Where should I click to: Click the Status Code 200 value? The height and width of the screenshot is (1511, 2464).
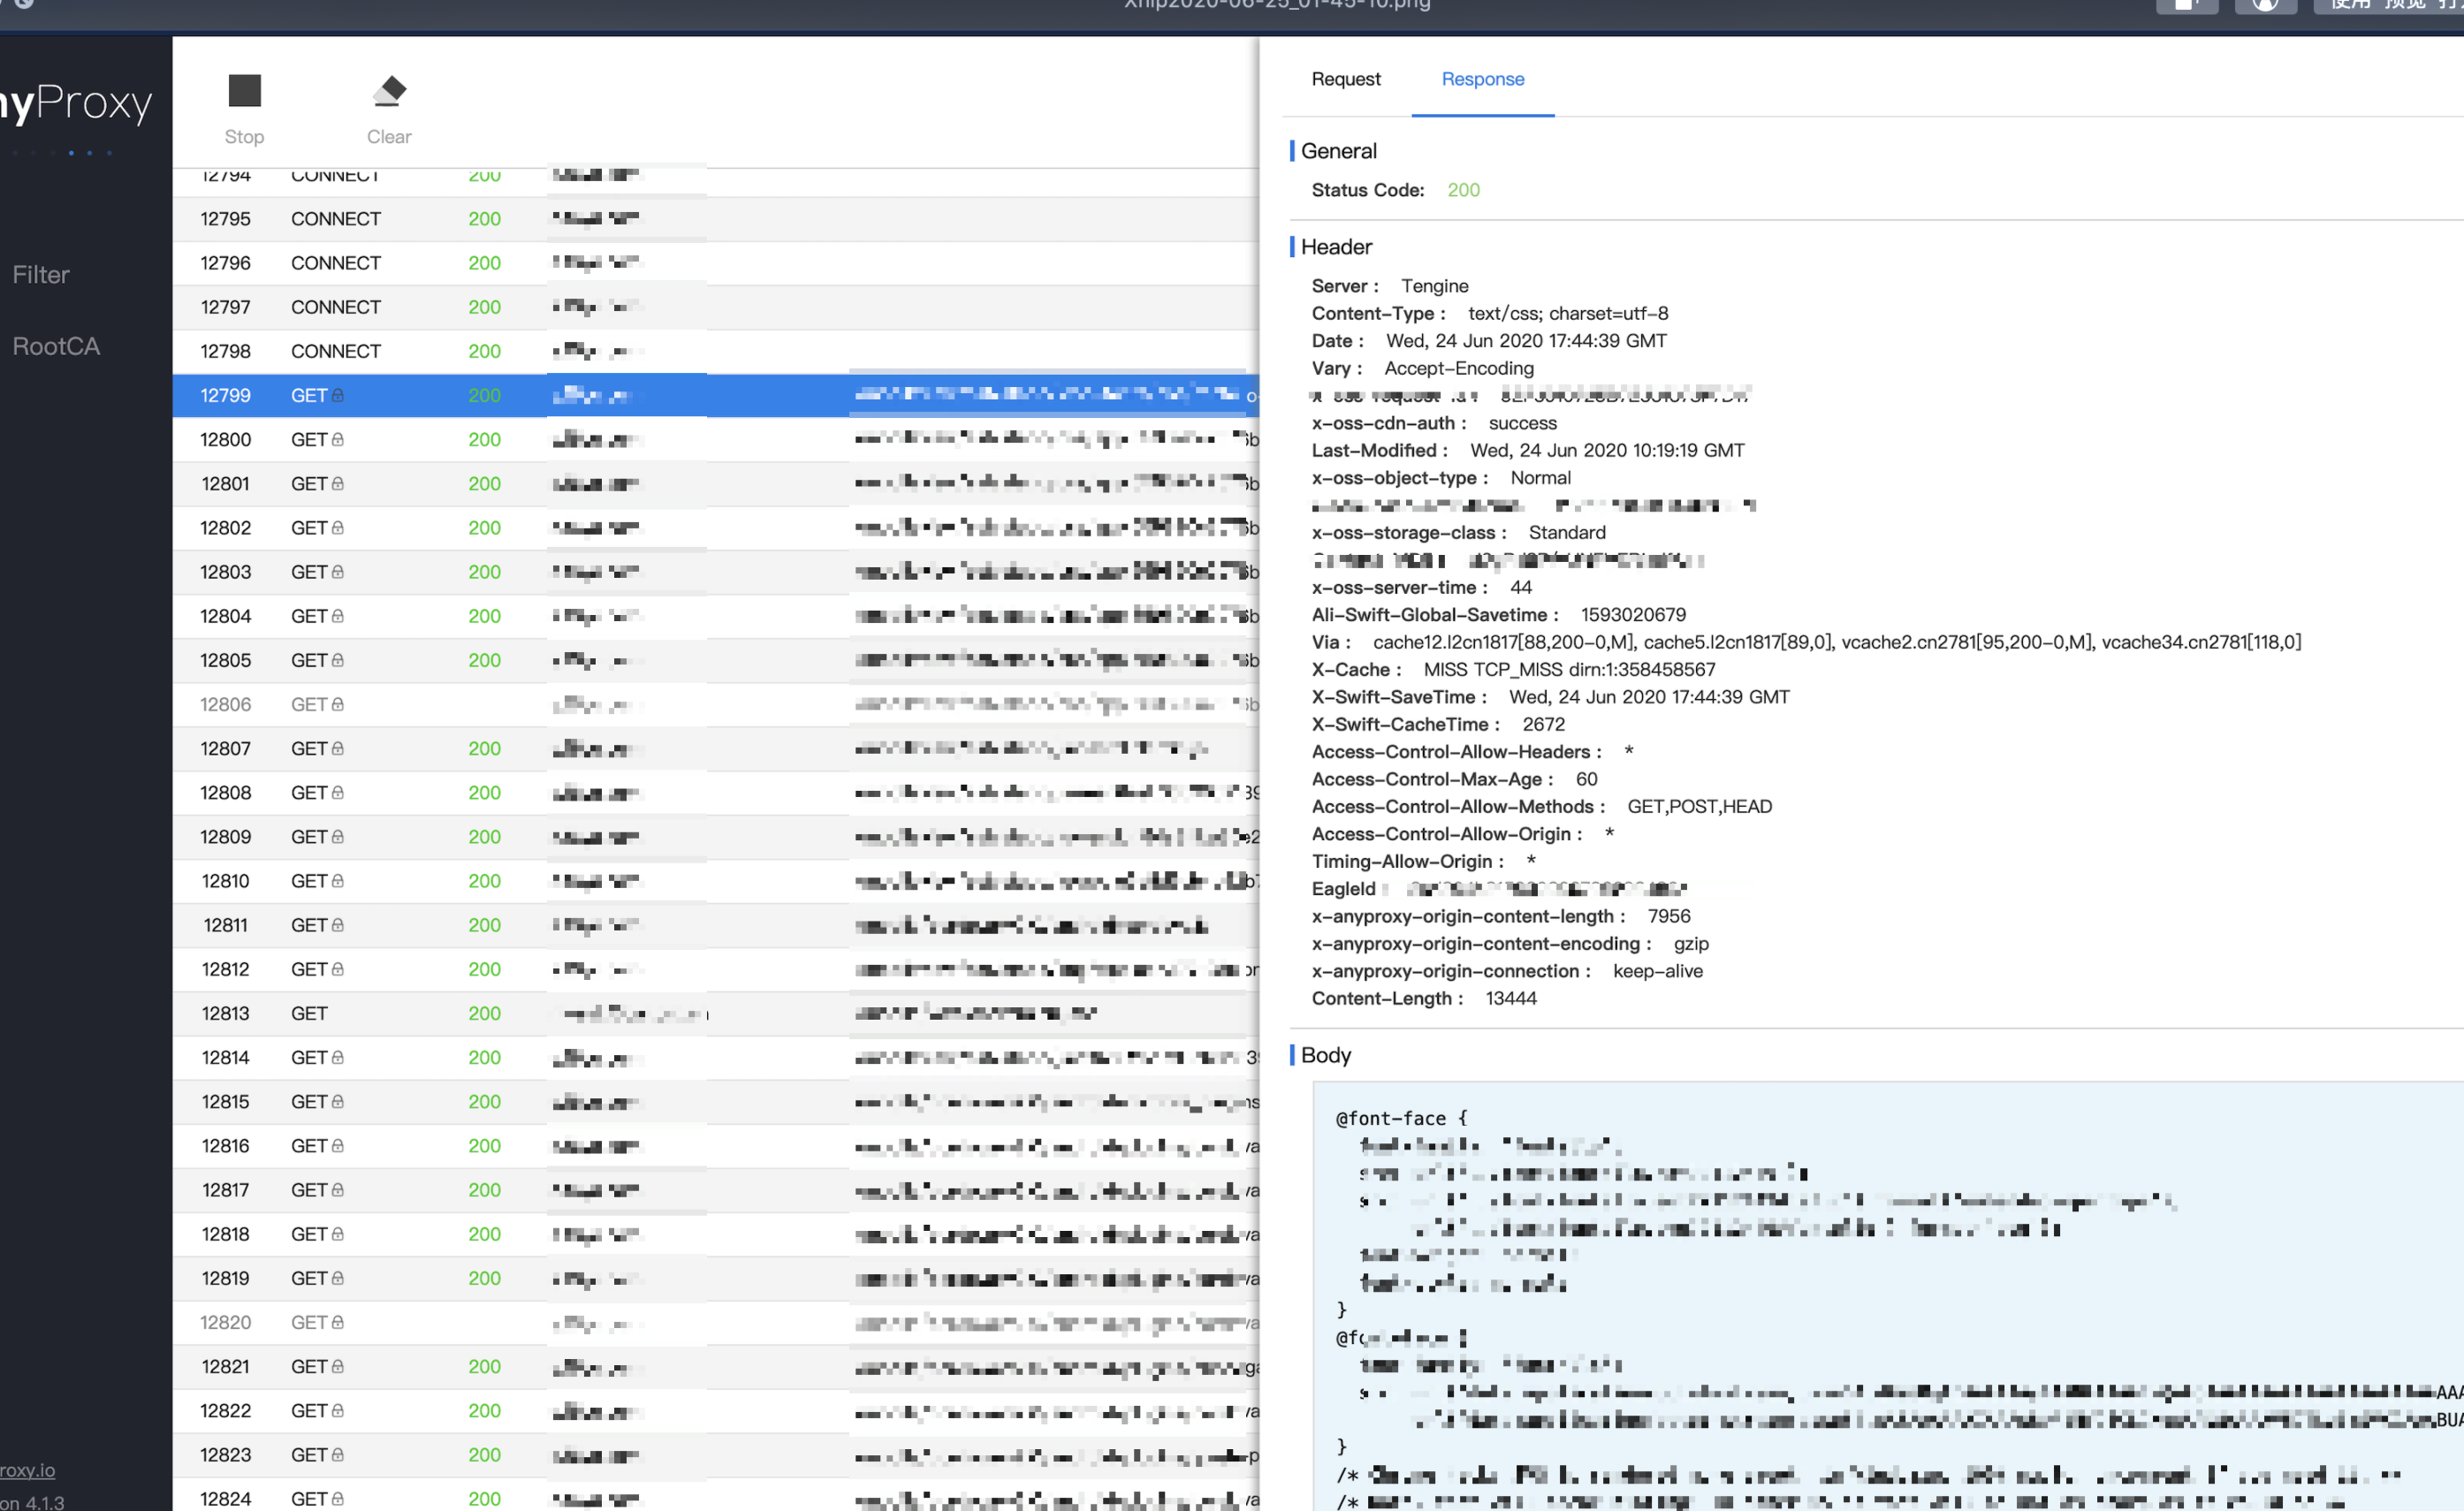[x=1463, y=190]
